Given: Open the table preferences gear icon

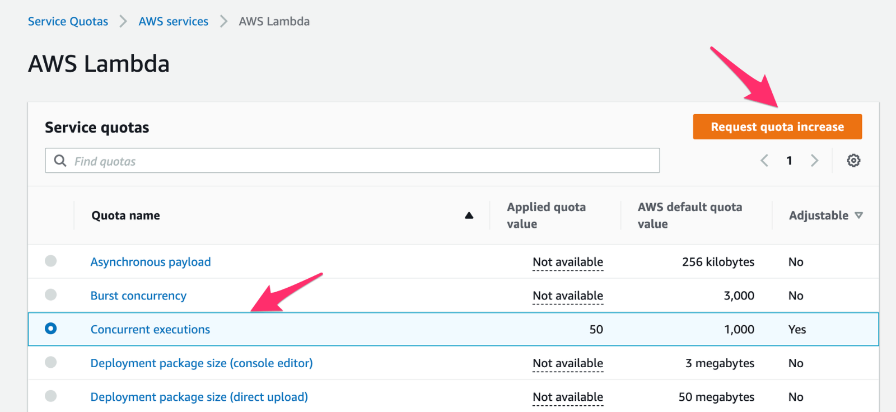Looking at the screenshot, I should 853,161.
